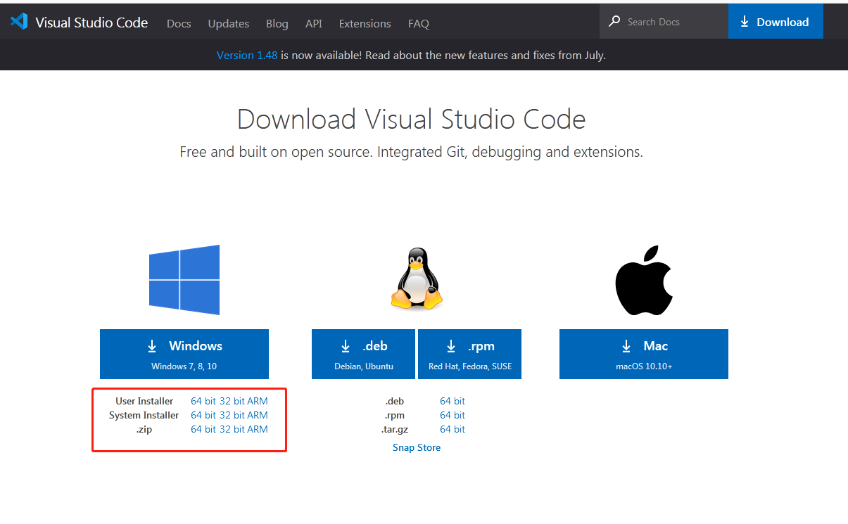Select System Installer 64 bit link
Screen dimensions: 848x524
pyautogui.click(x=203, y=415)
